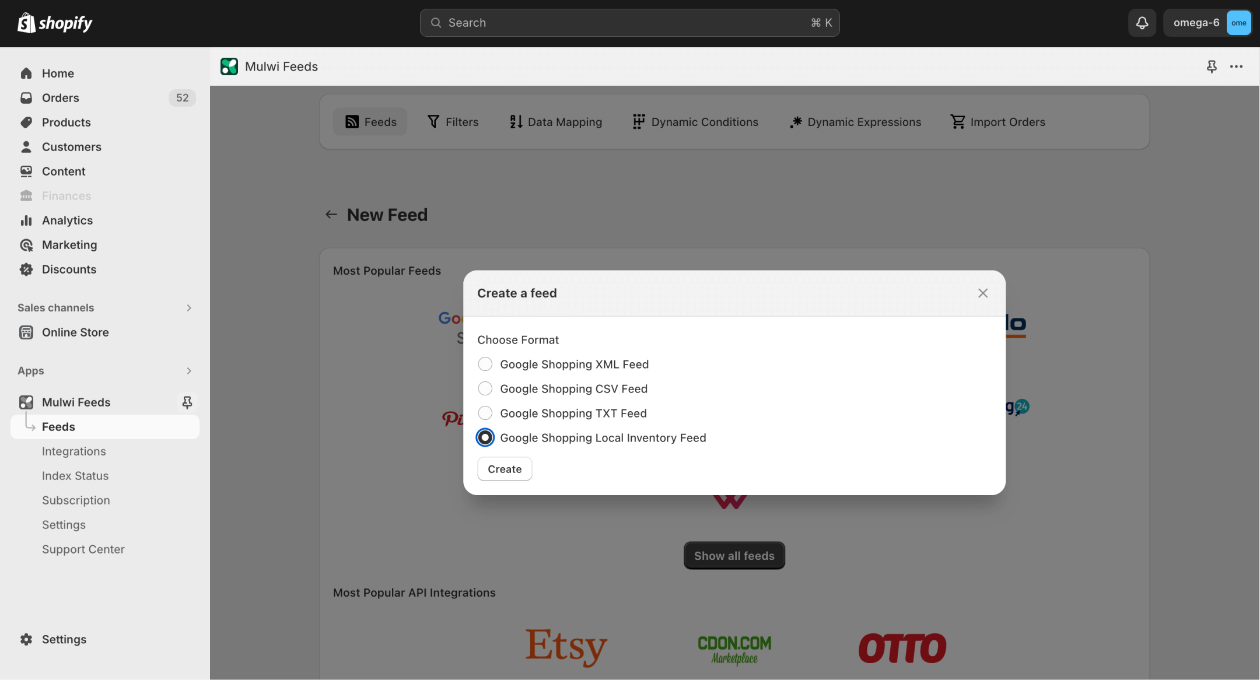Click the Orders count badge 52
Screen dimensions: 1260x680
pos(183,98)
